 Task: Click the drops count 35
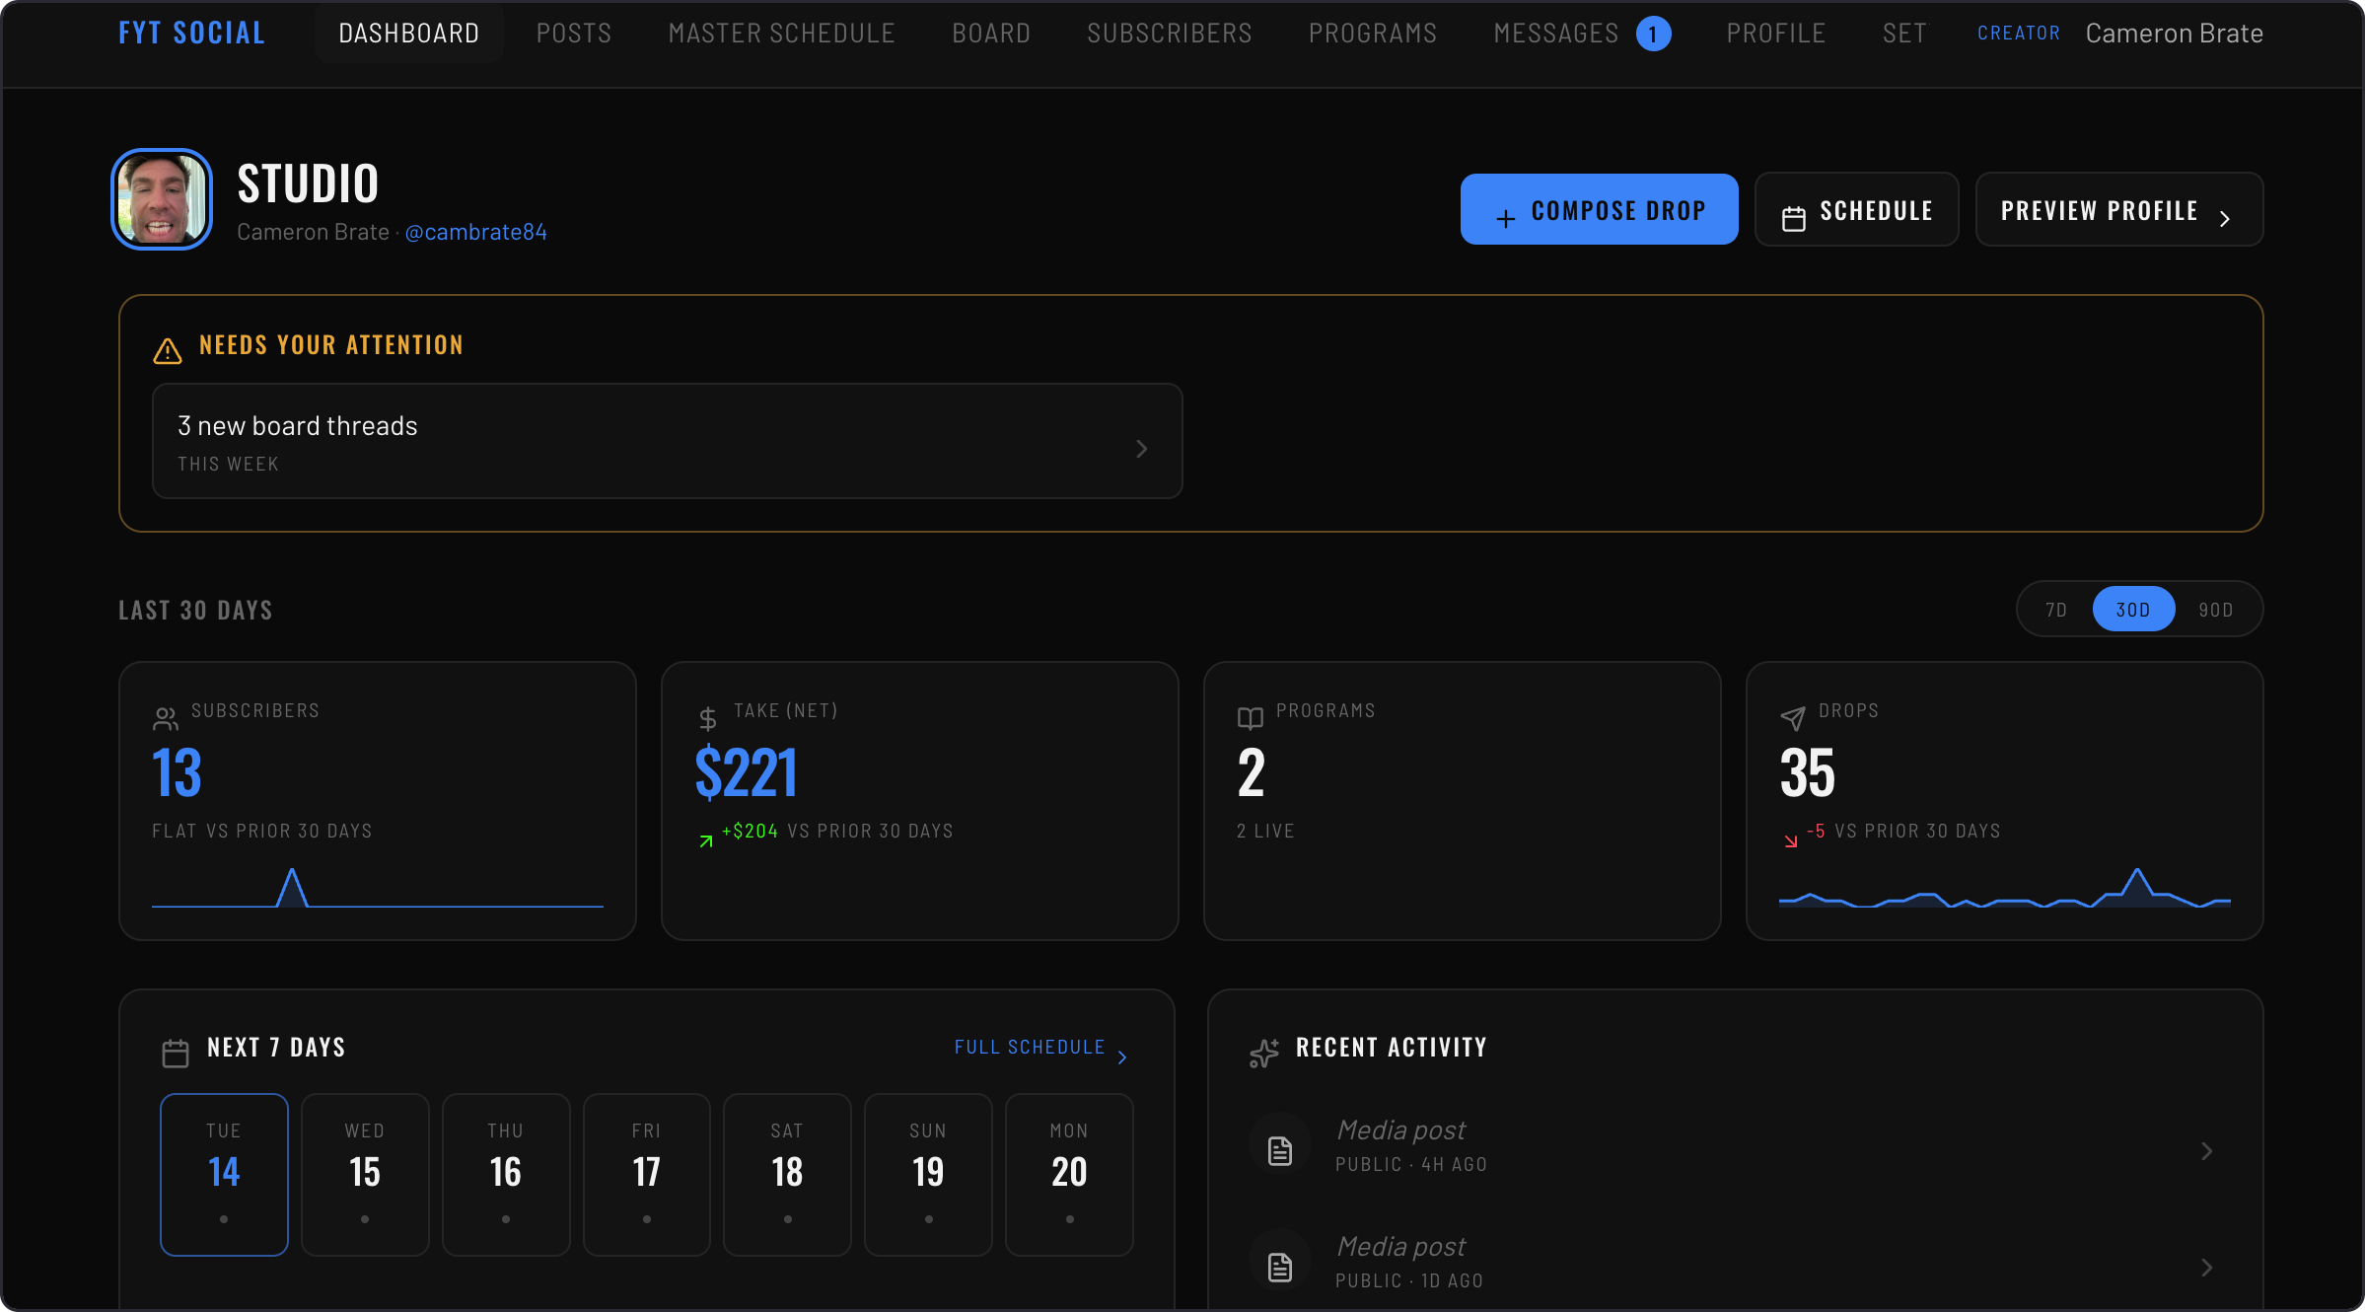coord(1807,772)
